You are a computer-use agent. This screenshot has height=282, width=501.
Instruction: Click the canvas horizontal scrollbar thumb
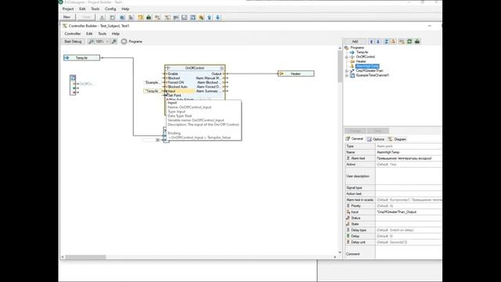(x=85, y=257)
